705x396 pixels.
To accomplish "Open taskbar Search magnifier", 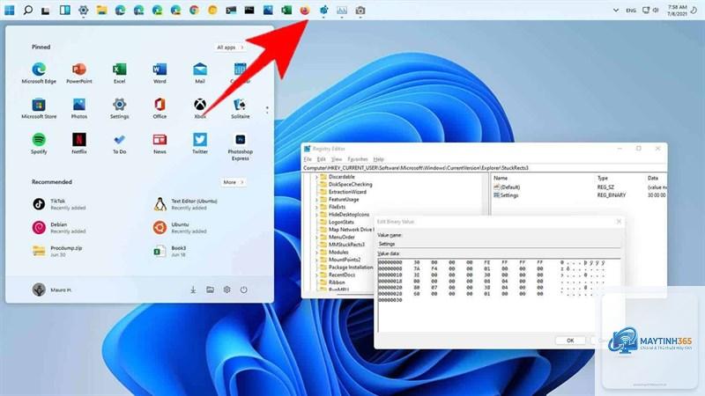I will (28, 10).
